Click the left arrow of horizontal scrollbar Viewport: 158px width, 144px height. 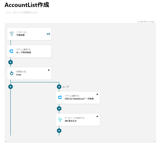click(6, 141)
